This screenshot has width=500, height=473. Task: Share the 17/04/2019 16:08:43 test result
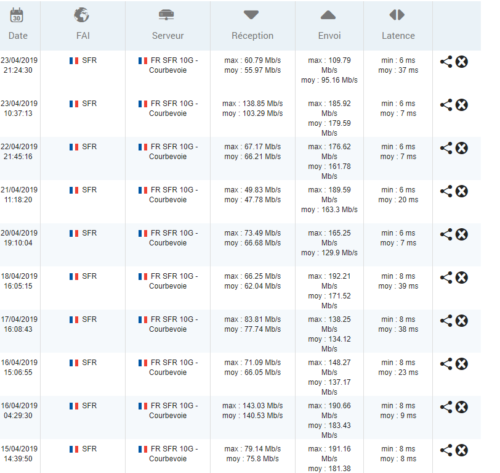[x=446, y=321]
